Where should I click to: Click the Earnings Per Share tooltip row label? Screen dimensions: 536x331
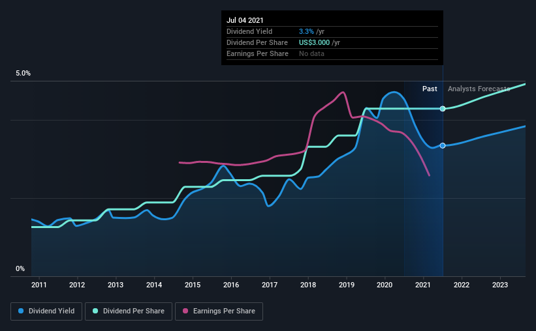(x=257, y=53)
